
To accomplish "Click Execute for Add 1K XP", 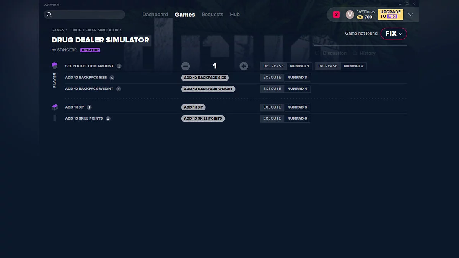I will click(x=272, y=107).
